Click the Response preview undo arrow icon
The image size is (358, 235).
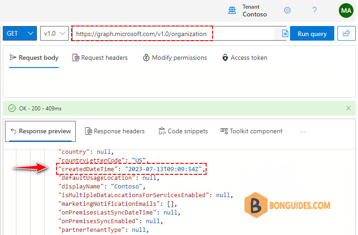point(14,131)
